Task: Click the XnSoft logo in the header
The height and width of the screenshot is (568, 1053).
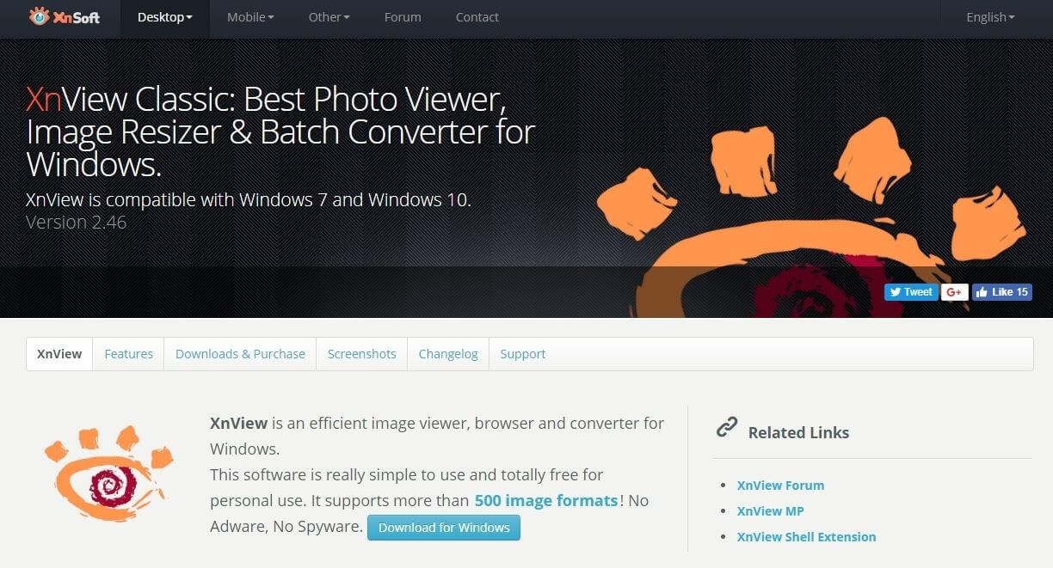Action: tap(65, 17)
